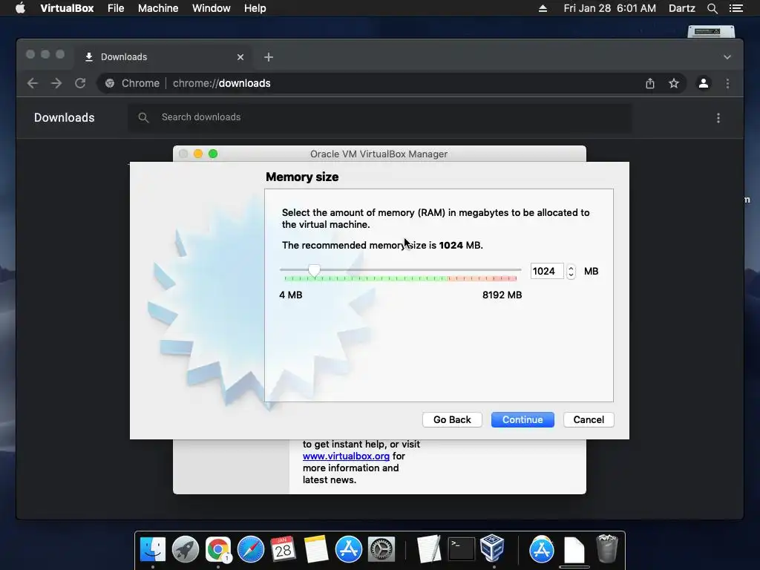Open the Apple menu
Viewport: 760px width, 570px height.
coord(20,8)
